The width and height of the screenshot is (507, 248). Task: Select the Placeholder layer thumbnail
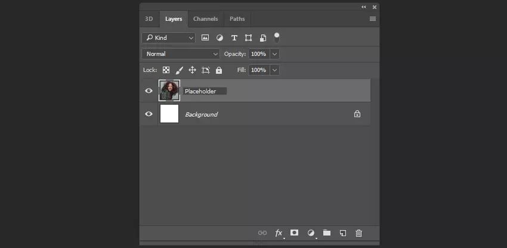(169, 90)
